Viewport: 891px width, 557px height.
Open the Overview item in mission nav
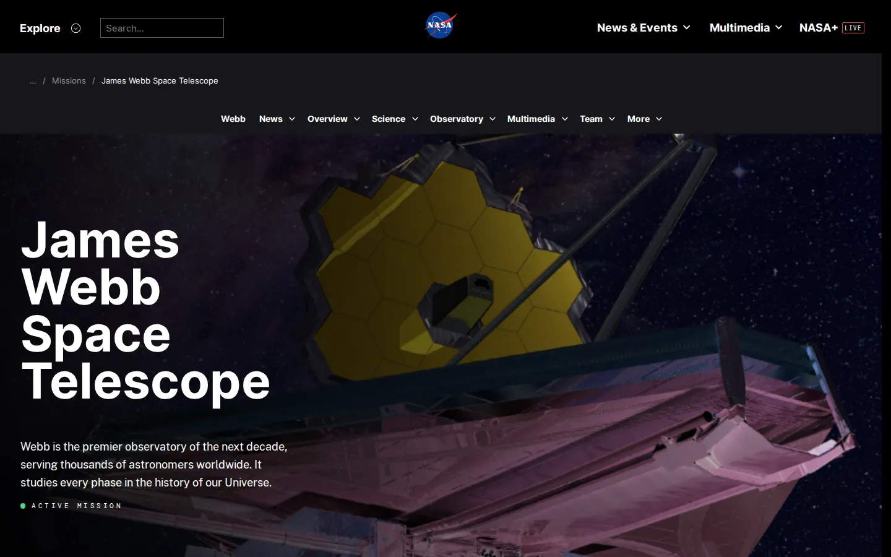tap(327, 119)
